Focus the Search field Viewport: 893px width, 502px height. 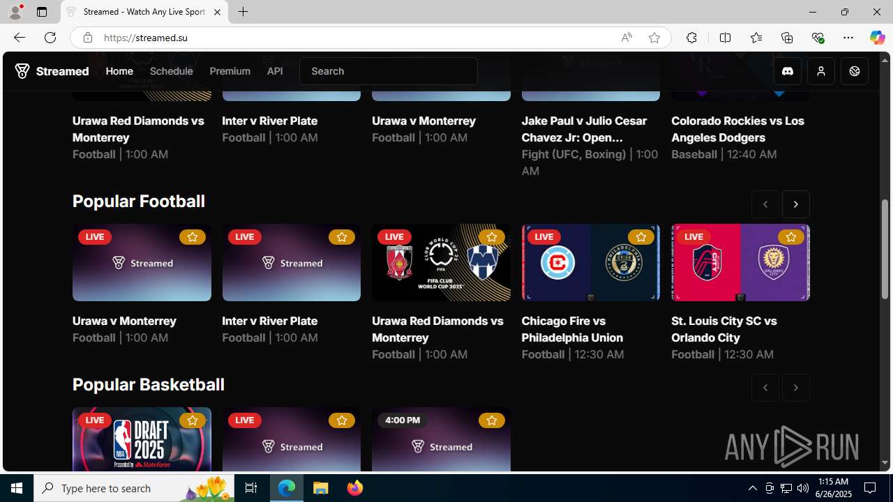click(x=389, y=71)
